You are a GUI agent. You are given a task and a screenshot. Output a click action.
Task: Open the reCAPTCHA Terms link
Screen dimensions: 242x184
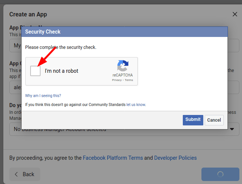point(129,80)
